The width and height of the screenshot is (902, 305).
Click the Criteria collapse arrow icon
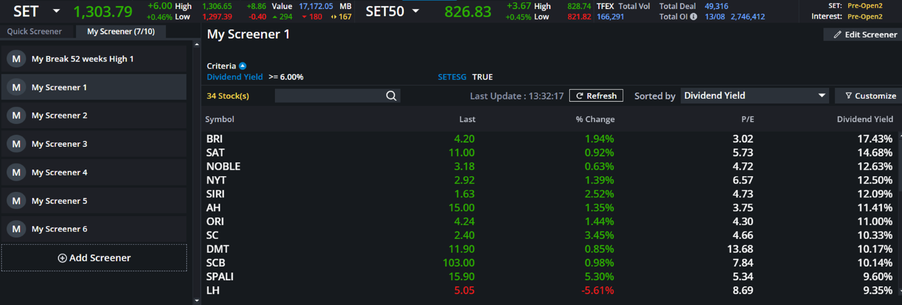[242, 66]
